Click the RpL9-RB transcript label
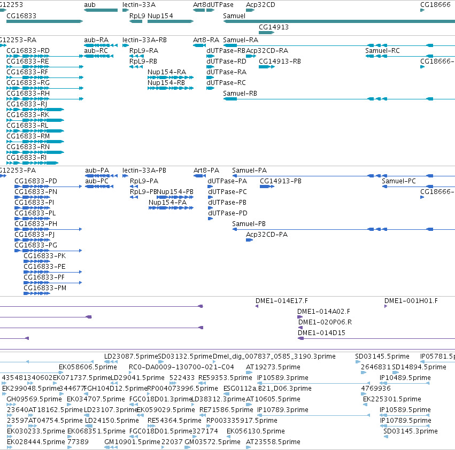The image size is (455, 450). coord(143,61)
